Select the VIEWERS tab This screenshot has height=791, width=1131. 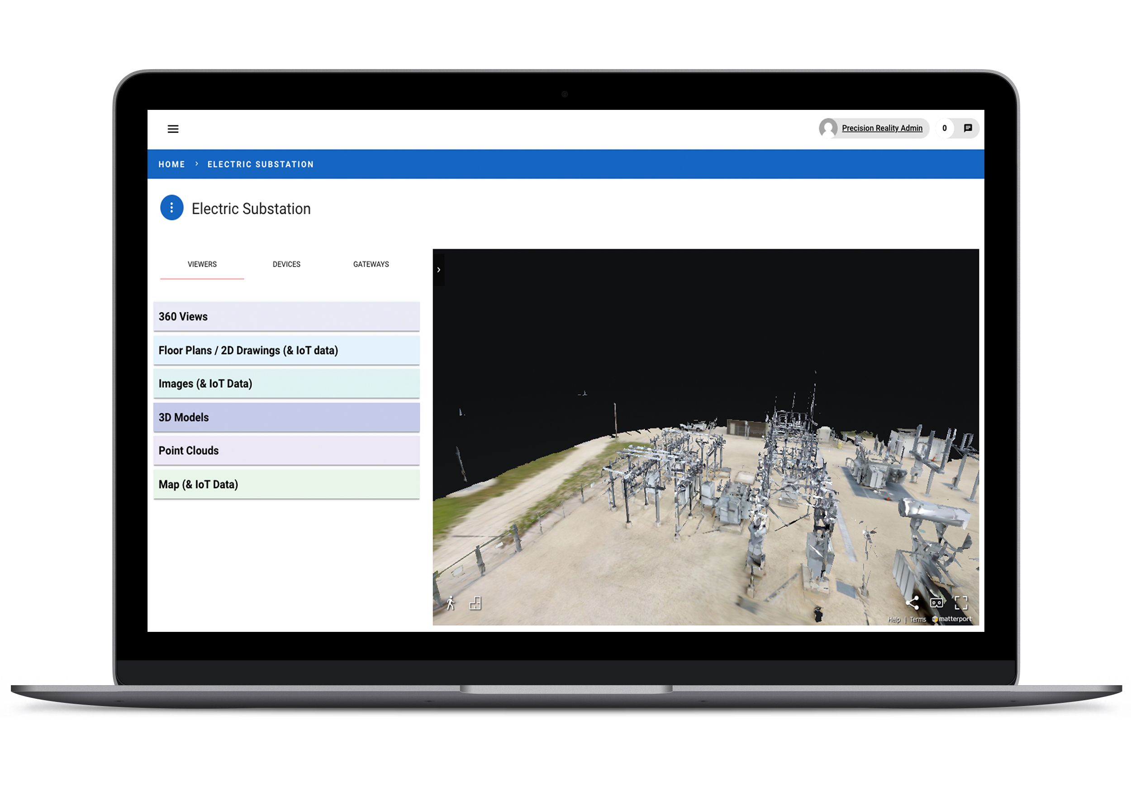click(x=202, y=264)
